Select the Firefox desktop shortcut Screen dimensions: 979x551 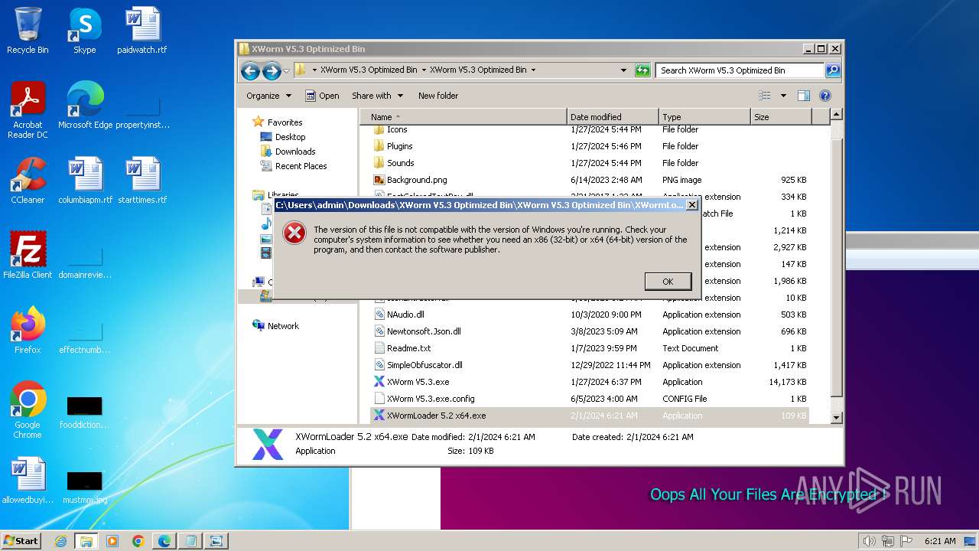(x=28, y=331)
